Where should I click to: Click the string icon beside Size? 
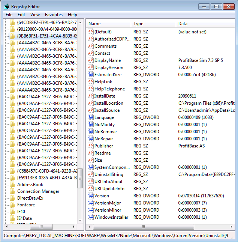(91, 160)
